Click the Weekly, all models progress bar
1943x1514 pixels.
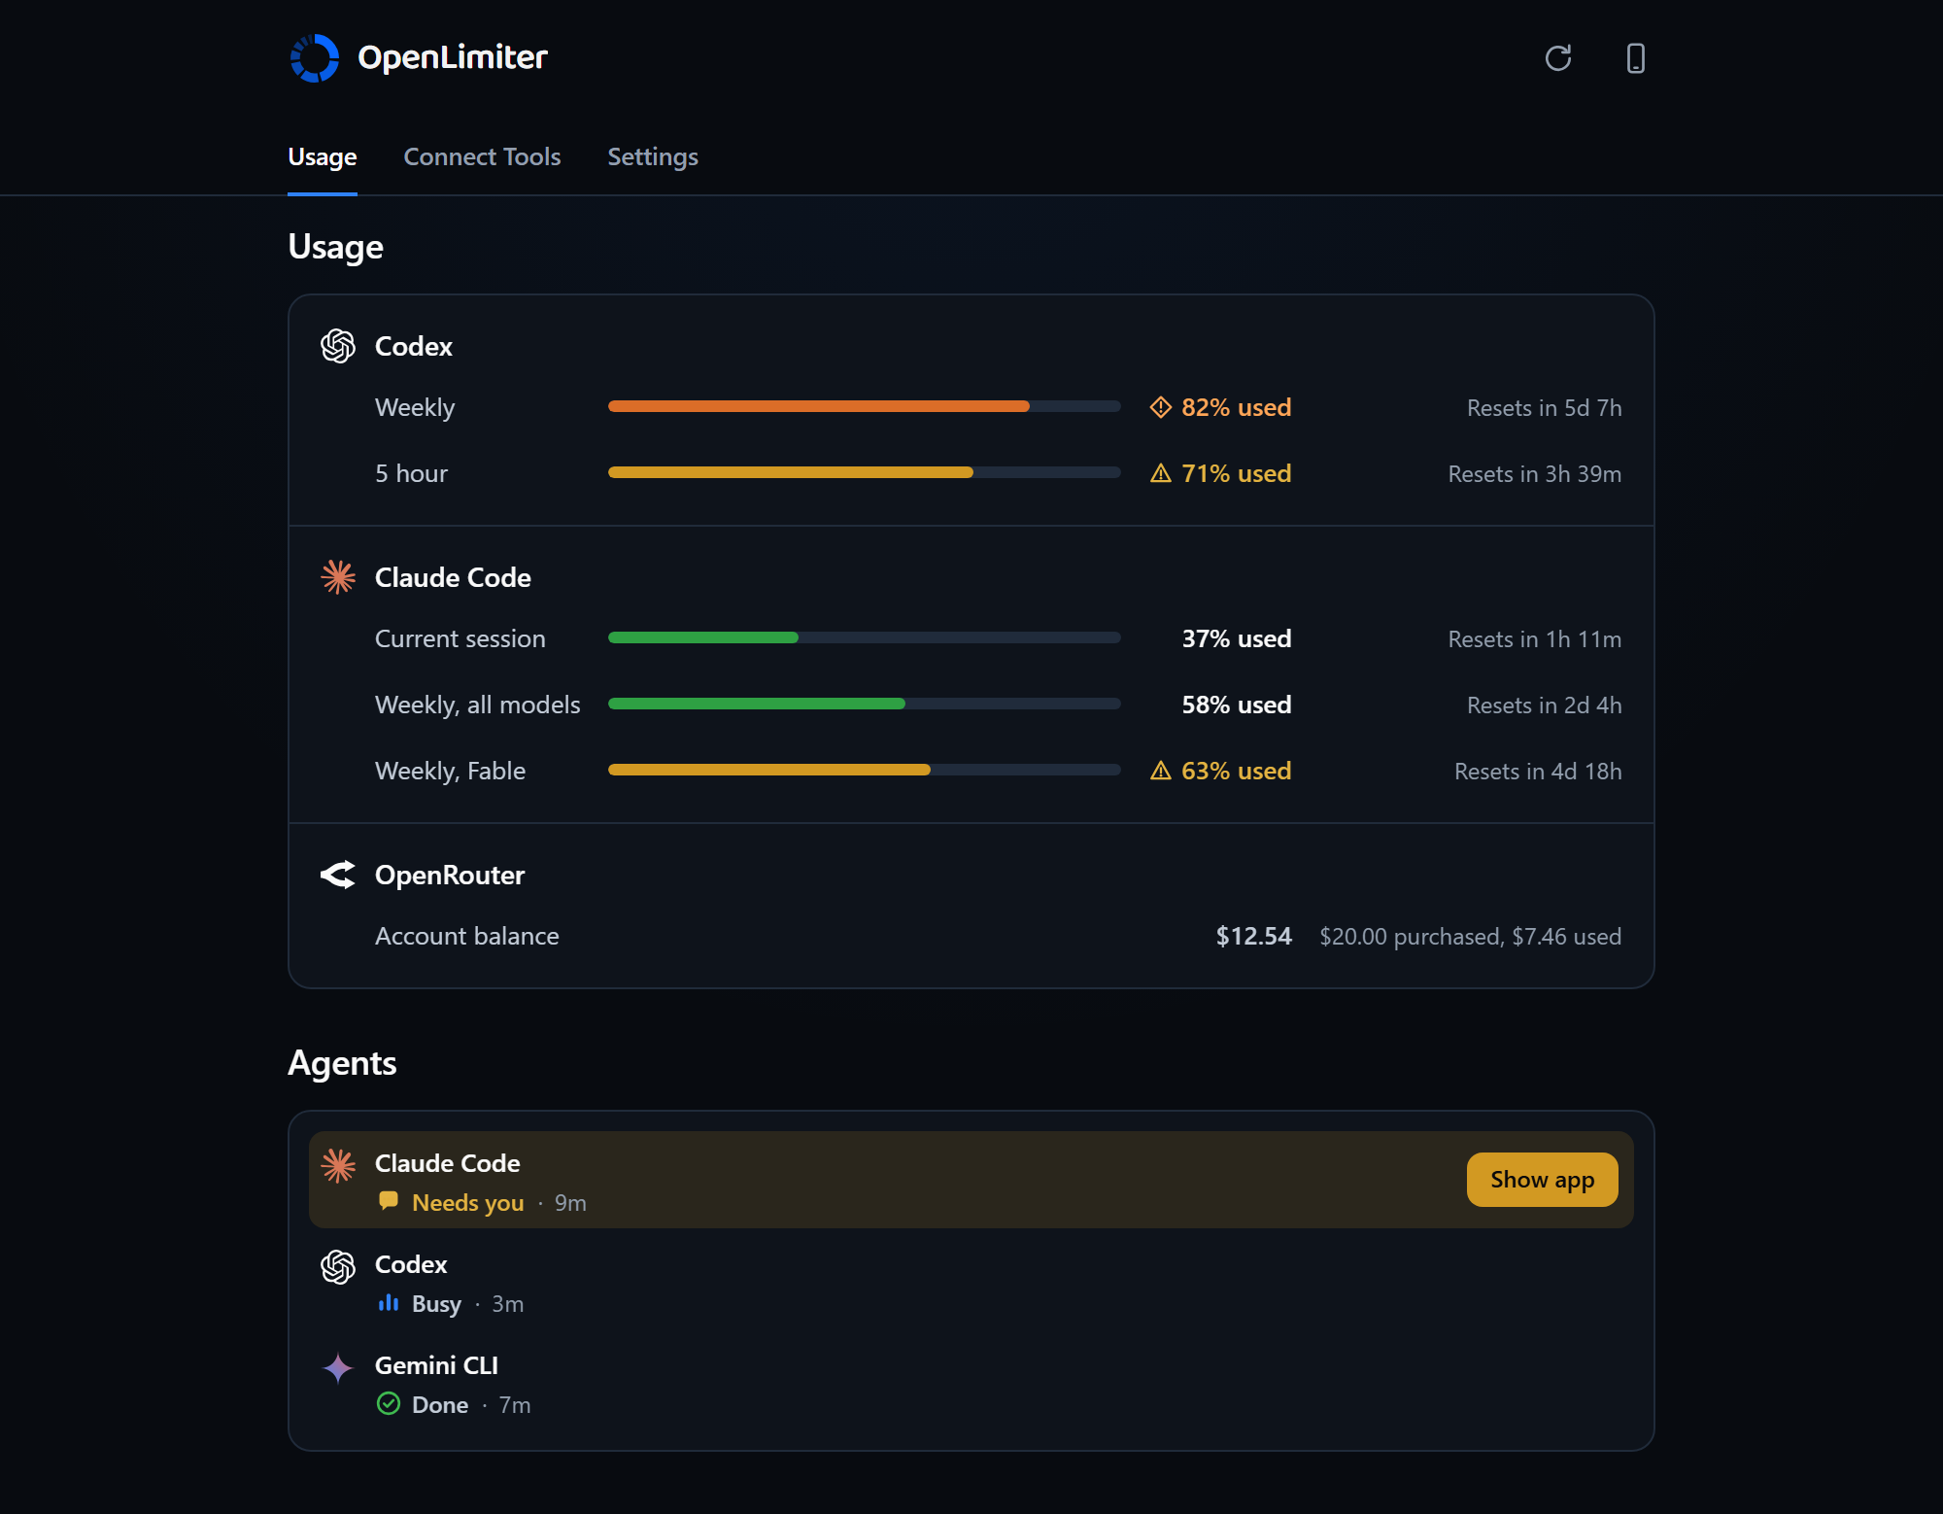[865, 704]
